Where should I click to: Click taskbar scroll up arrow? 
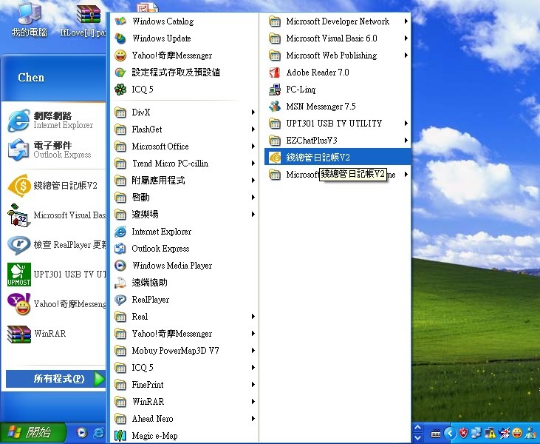click(x=417, y=428)
